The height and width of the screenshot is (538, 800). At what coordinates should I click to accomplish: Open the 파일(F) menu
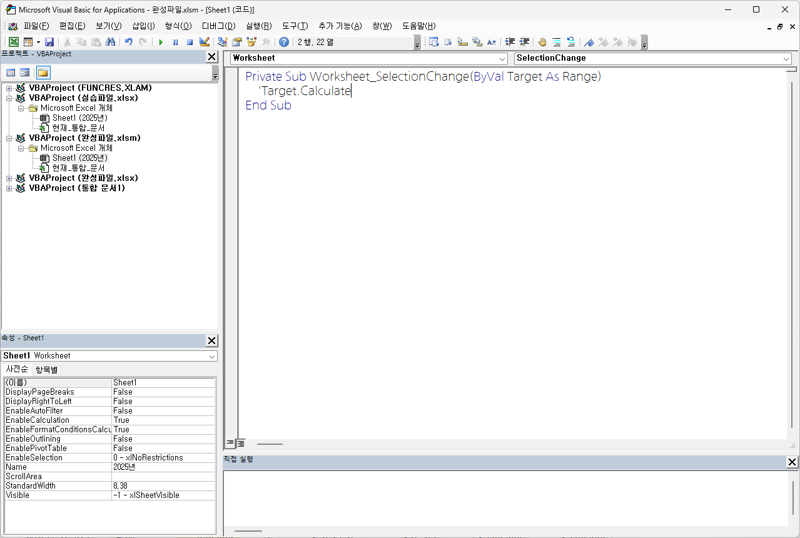[36, 26]
